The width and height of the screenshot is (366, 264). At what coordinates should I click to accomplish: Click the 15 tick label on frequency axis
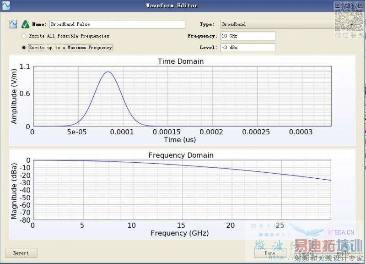pos(181,225)
